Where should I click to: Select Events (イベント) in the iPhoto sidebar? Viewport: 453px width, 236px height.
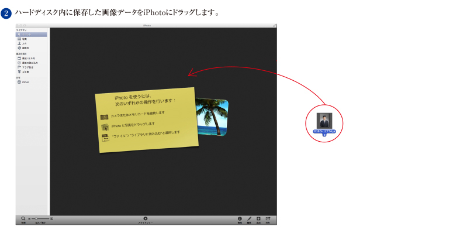[31, 35]
